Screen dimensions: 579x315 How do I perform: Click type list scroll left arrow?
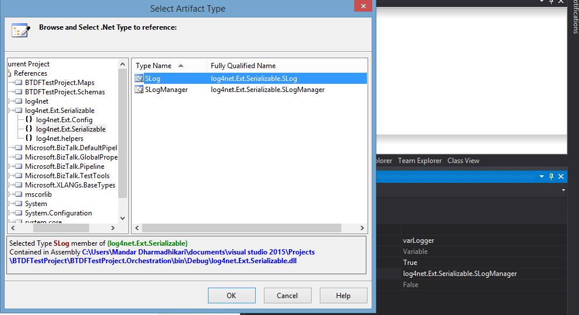(x=137, y=228)
